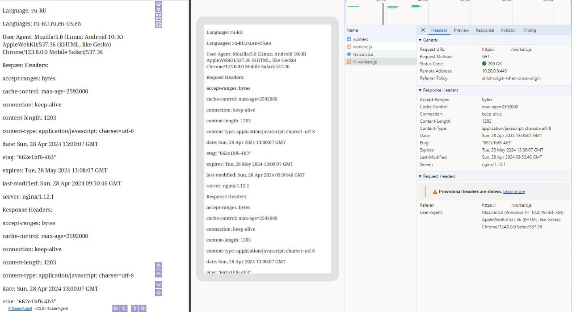Click the previous left chevron button

pyautogui.click(x=124, y=308)
